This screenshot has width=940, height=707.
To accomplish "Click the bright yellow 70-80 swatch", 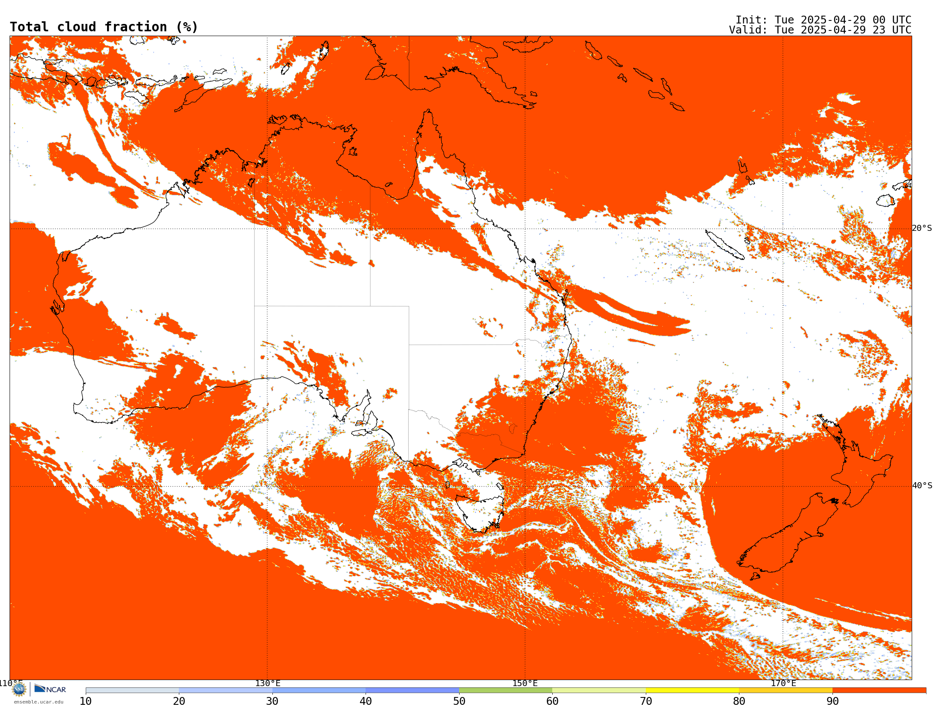I will pos(692,690).
